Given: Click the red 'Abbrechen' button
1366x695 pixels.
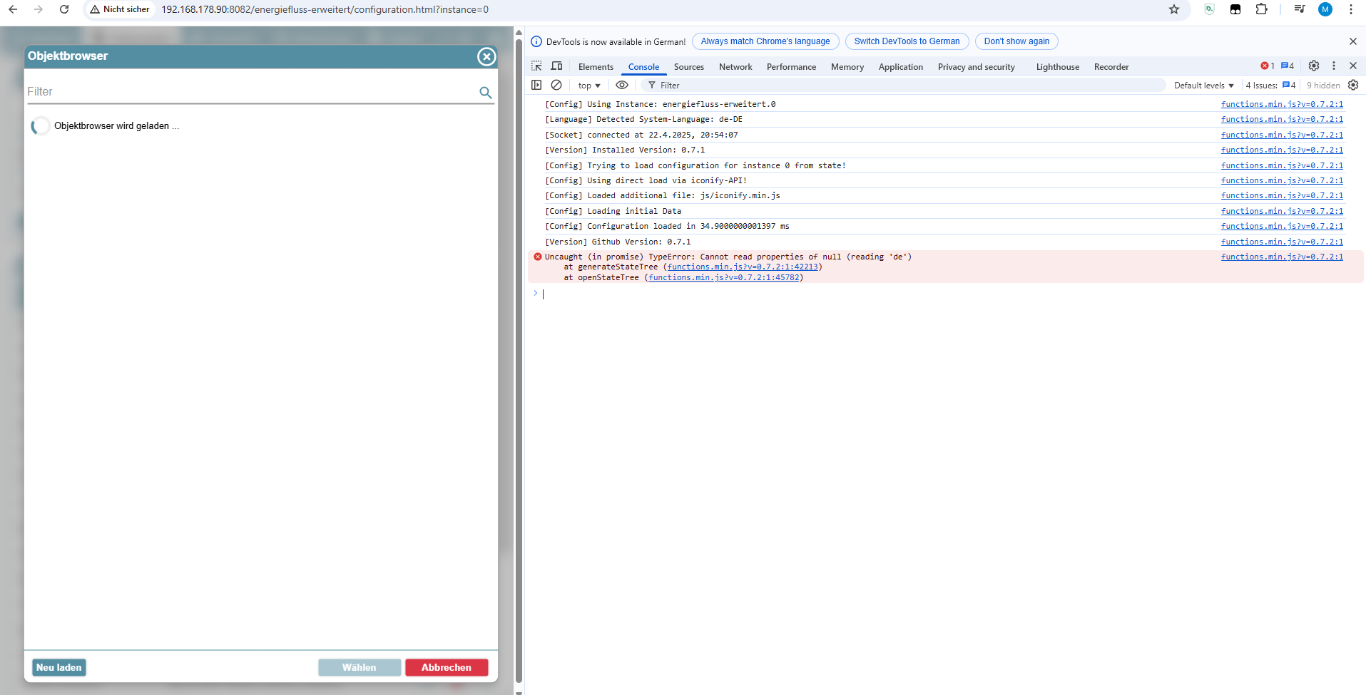Looking at the screenshot, I should (447, 667).
